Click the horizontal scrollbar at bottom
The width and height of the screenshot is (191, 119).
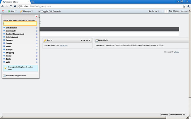pyautogui.click(x=84, y=117)
